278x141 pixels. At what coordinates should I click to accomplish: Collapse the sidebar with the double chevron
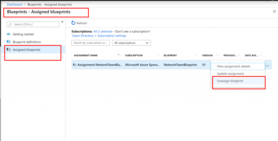pyautogui.click(x=62, y=22)
